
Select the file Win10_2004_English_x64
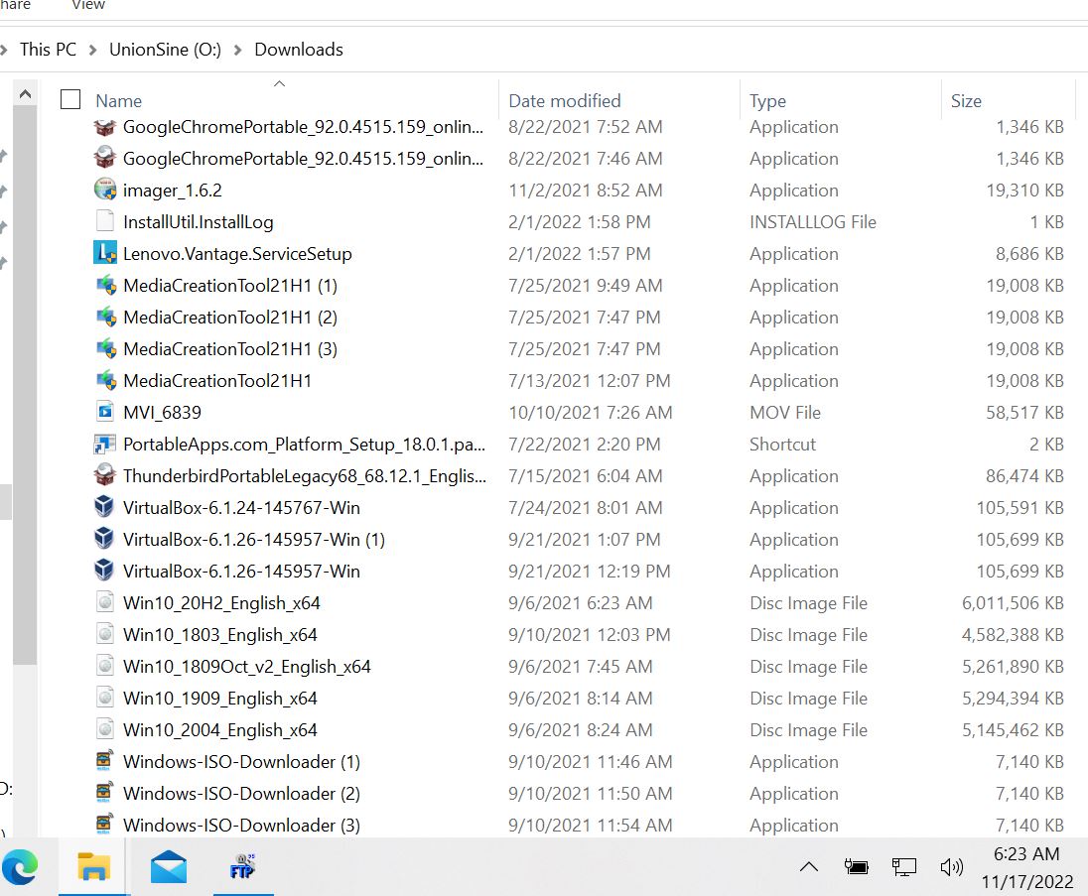(220, 730)
